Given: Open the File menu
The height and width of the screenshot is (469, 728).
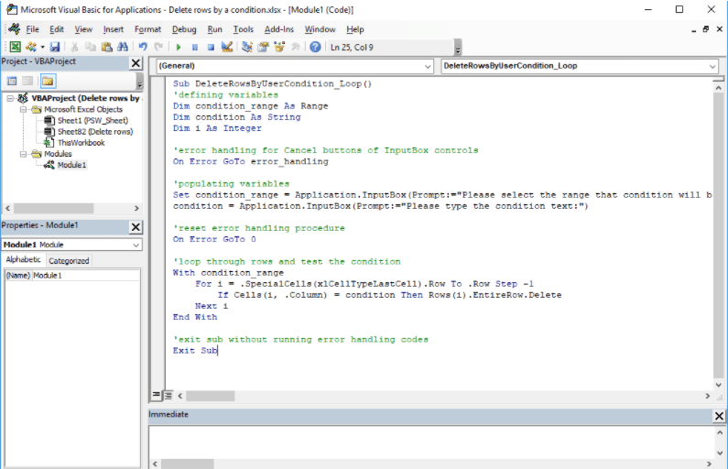Looking at the screenshot, I should tap(32, 29).
